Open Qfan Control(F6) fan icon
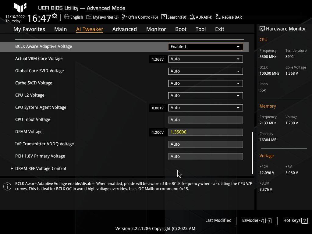The image size is (312, 234). [124, 17]
